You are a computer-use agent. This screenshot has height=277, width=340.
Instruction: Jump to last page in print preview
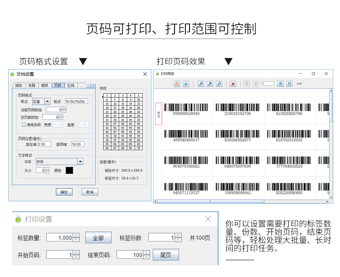pyautogui.click(x=289, y=84)
